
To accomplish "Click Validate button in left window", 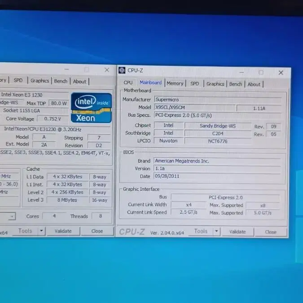I will point(63,231).
